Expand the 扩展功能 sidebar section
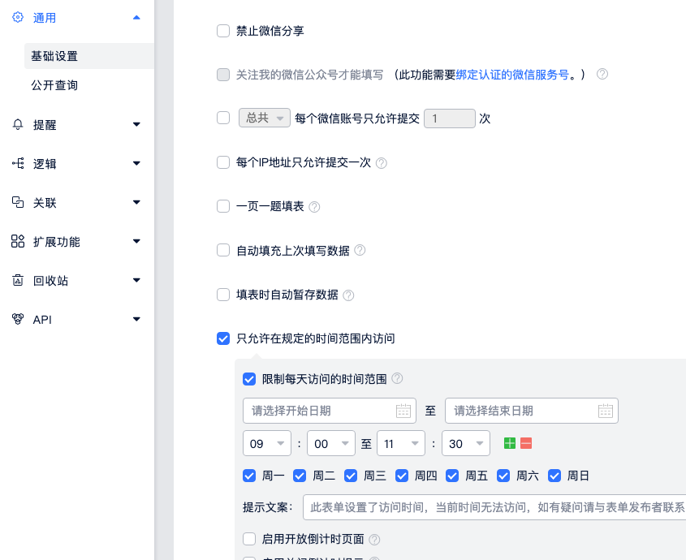Image resolution: width=686 pixels, height=560 pixels. click(76, 242)
